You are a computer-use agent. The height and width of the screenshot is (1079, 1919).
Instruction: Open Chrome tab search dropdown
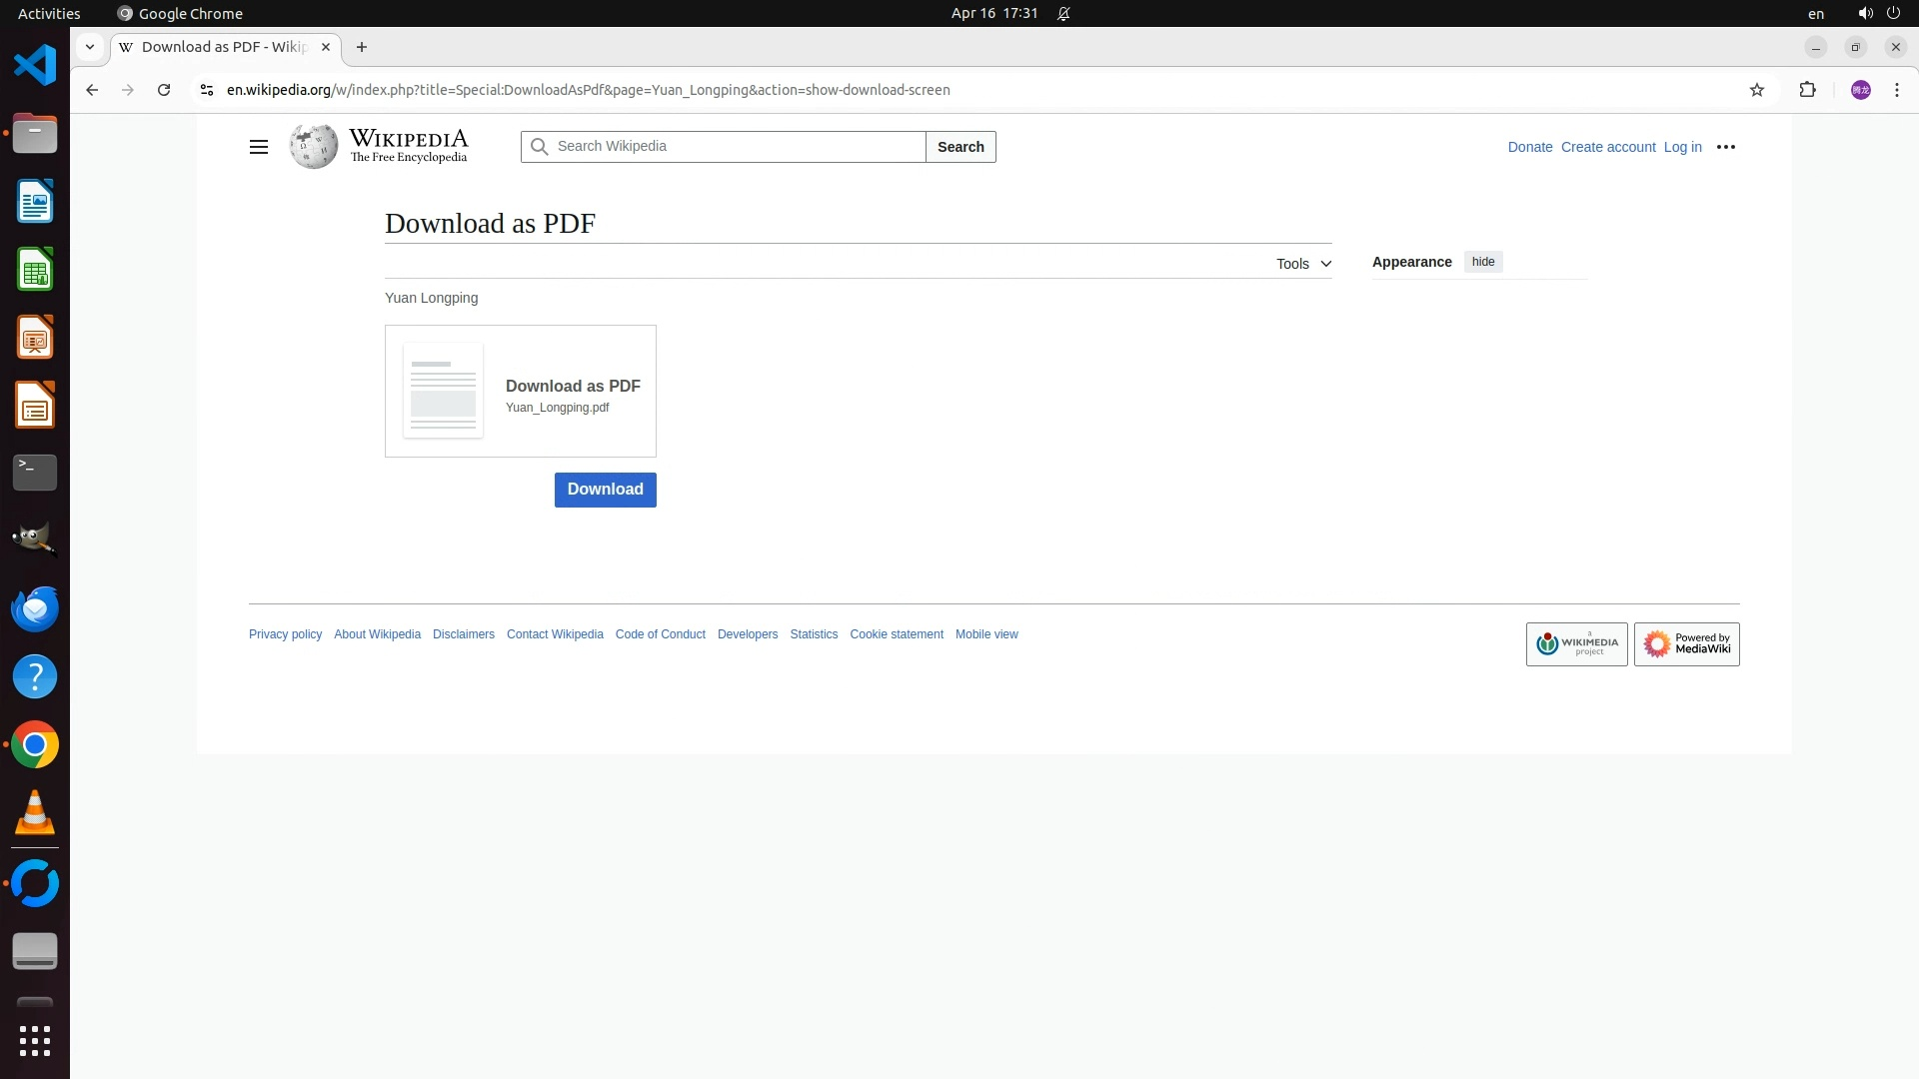coord(90,47)
